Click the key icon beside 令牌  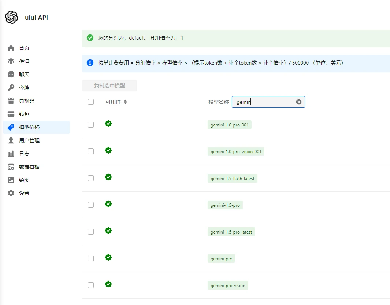11,88
